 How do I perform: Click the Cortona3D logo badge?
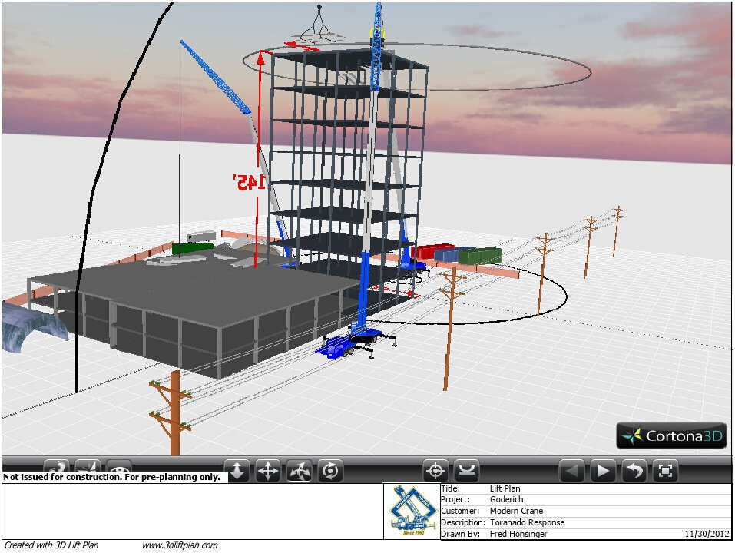671,435
